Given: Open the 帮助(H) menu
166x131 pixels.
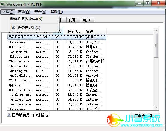Looking at the screenshot, I should [x=57, y=12].
